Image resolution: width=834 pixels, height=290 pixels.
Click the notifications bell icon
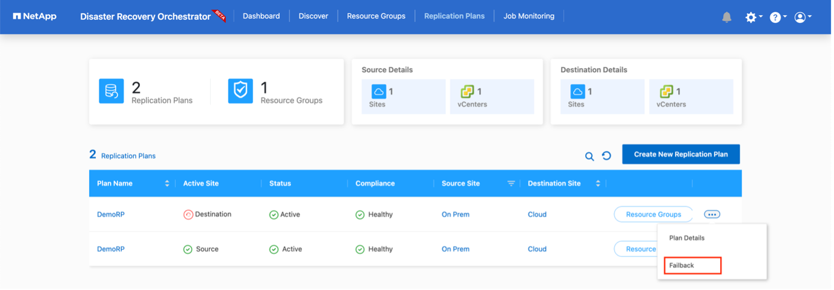(x=727, y=17)
